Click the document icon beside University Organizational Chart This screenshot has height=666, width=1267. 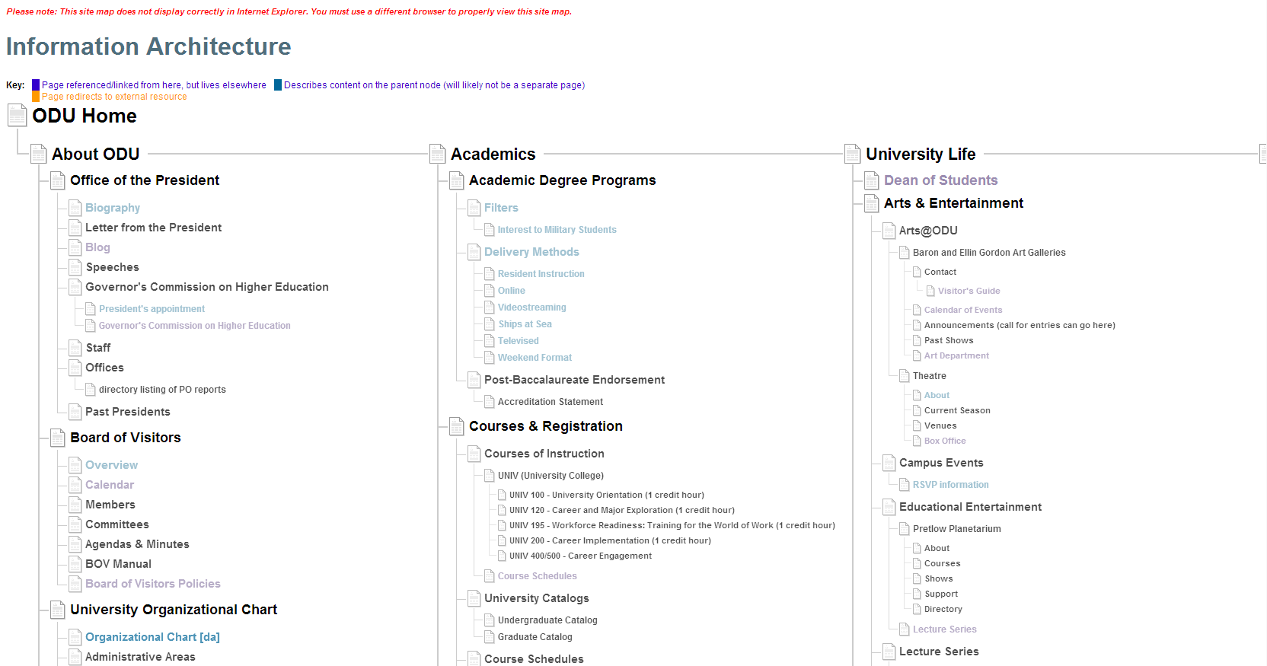point(58,610)
